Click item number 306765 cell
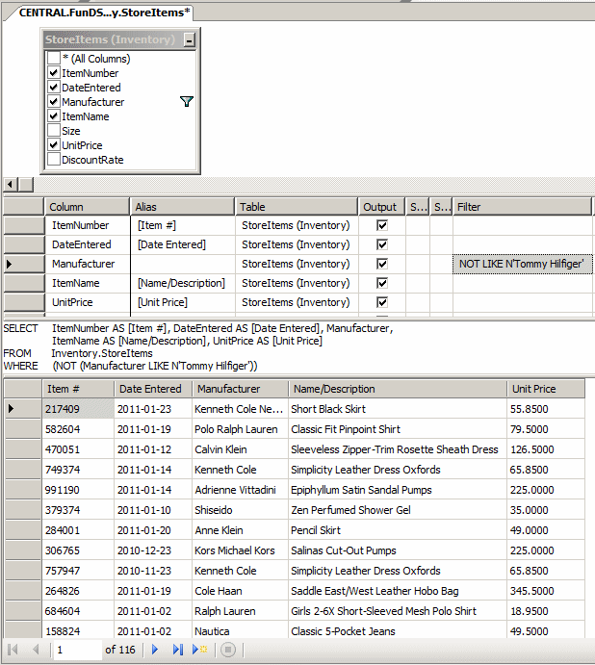 click(x=78, y=550)
